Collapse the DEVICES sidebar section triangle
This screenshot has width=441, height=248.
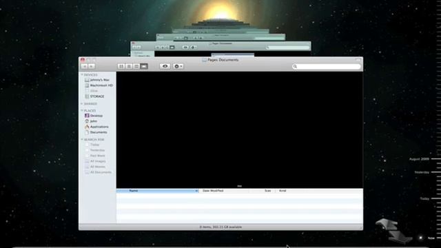82,75
